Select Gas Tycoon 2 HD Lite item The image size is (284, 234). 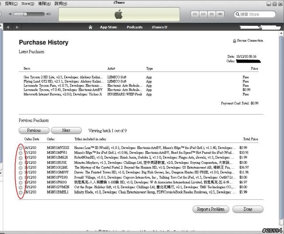(x=63, y=77)
